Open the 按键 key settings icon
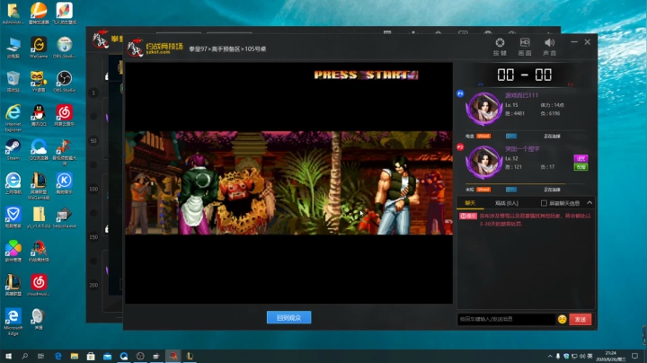 [500, 47]
